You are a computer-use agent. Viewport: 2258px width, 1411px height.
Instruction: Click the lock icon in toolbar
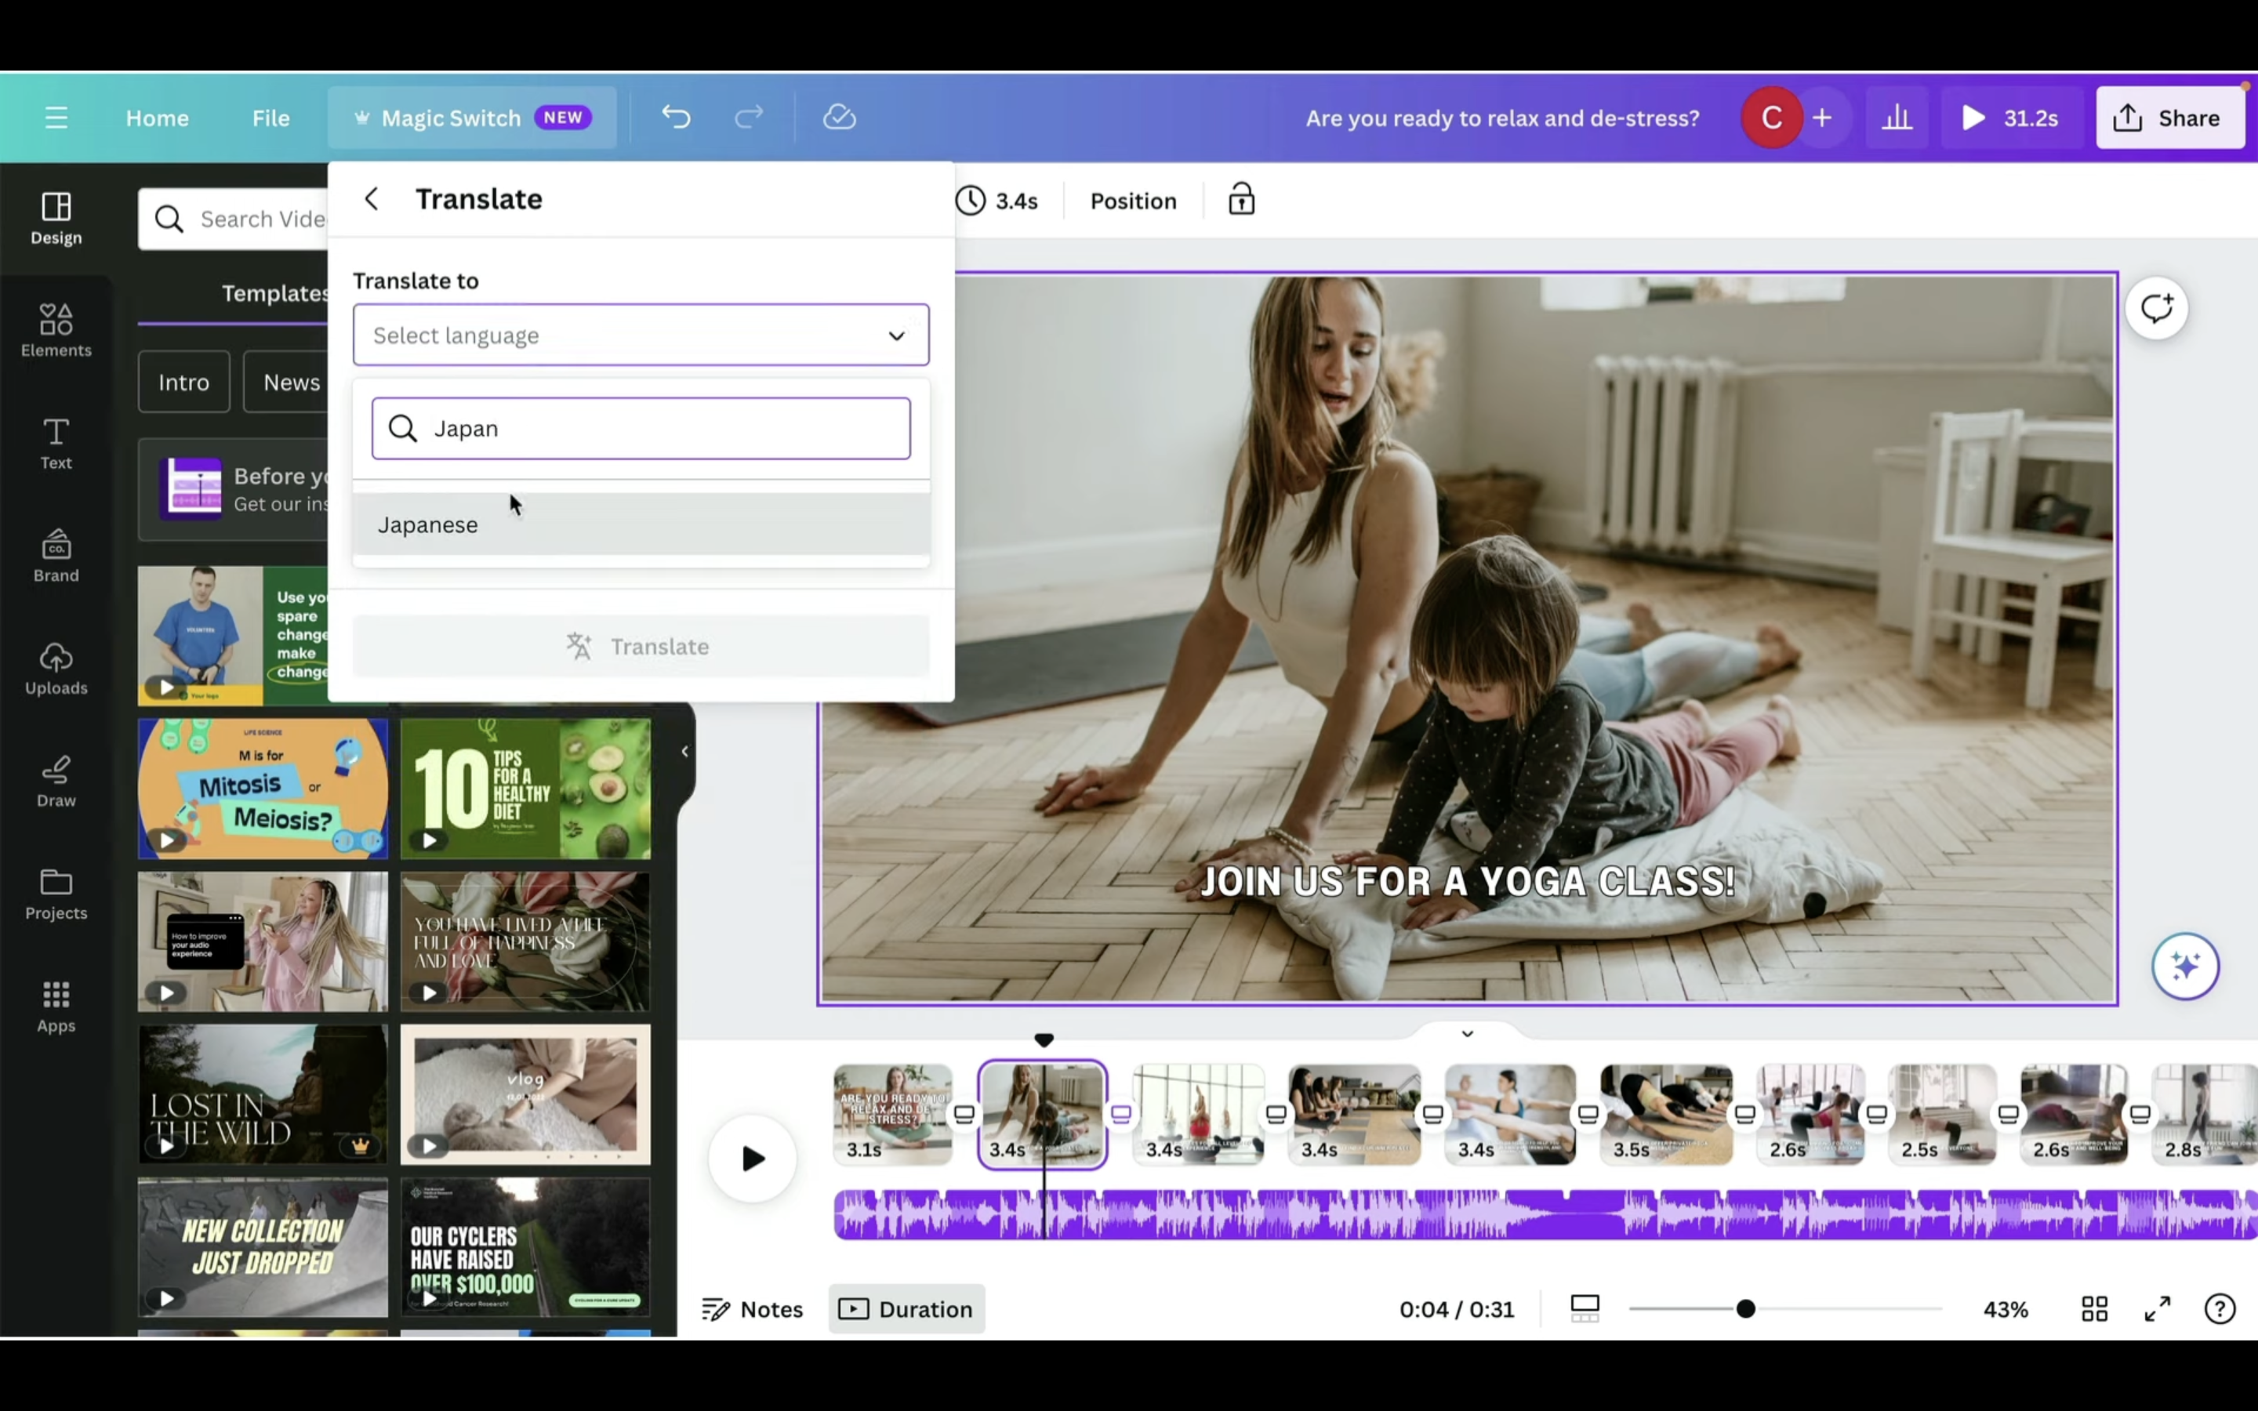coord(1241,200)
